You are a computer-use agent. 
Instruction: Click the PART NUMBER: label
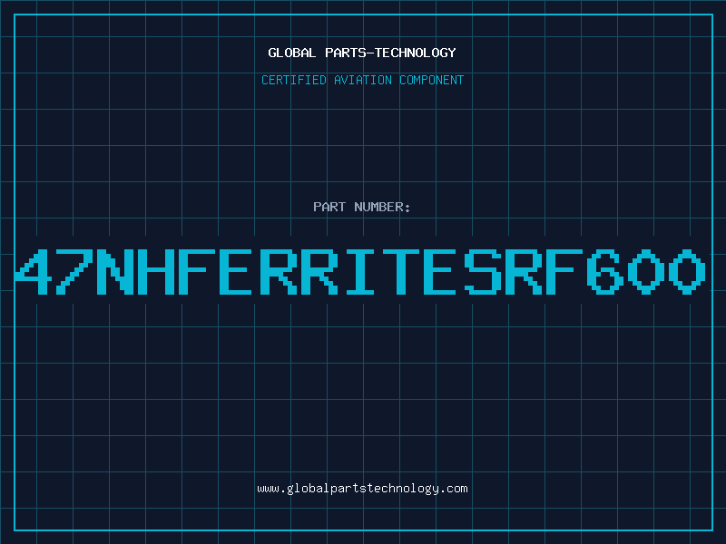362,207
